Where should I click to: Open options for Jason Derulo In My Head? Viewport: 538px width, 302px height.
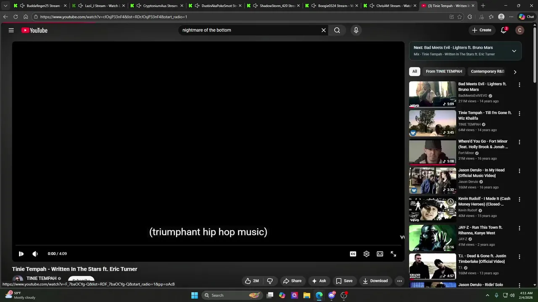point(520,171)
